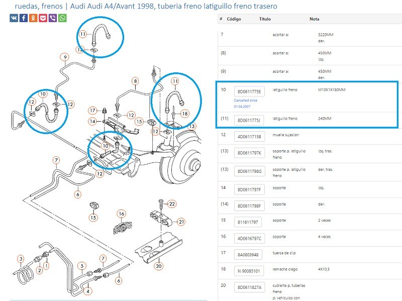Click the 'M10X1X180MM' note
Screen dimensions: 402x301
click(332, 90)
